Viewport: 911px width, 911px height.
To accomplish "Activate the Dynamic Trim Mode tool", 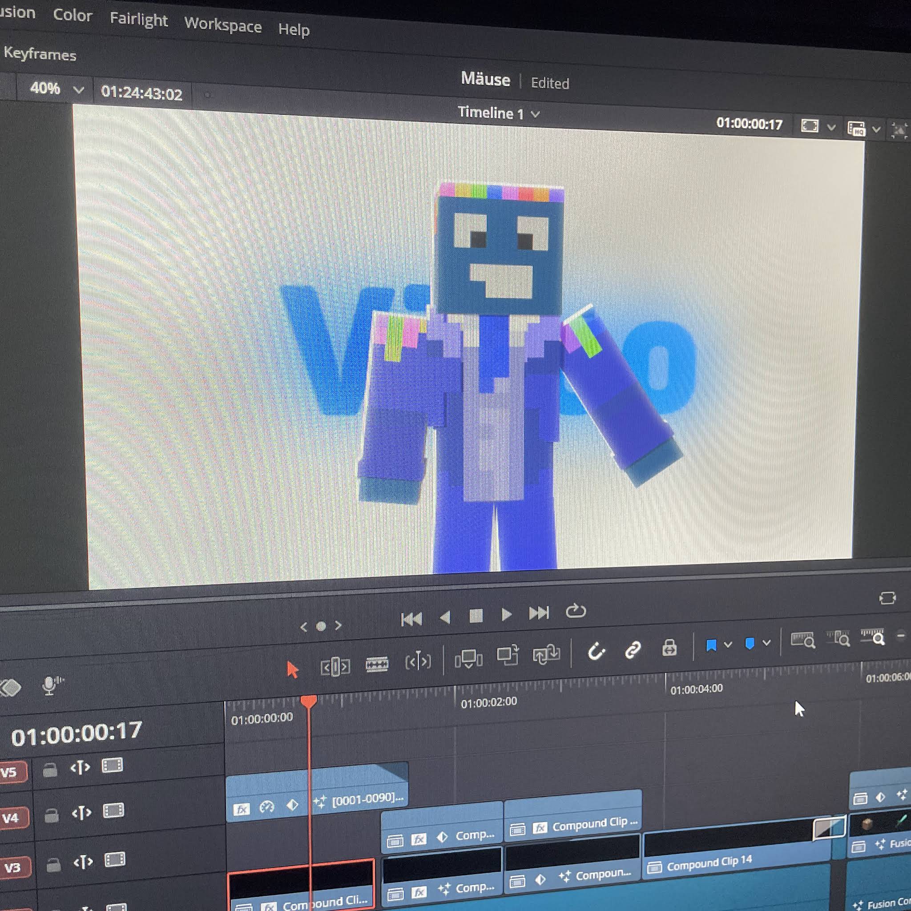I will [418, 661].
